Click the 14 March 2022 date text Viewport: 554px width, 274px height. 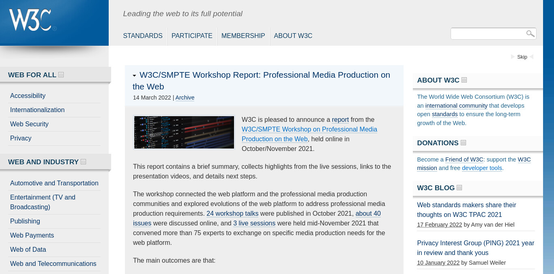pyautogui.click(x=152, y=98)
